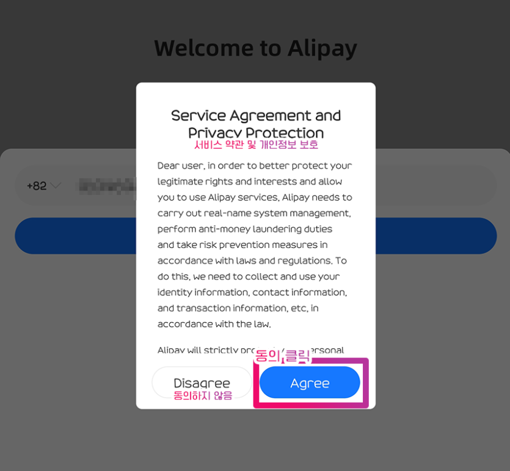This screenshot has height=471, width=510.
Task: Tap the Disagree button
Action: 202,382
